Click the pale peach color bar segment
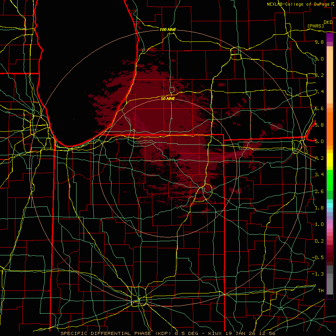336x336 pixels. tap(330, 77)
